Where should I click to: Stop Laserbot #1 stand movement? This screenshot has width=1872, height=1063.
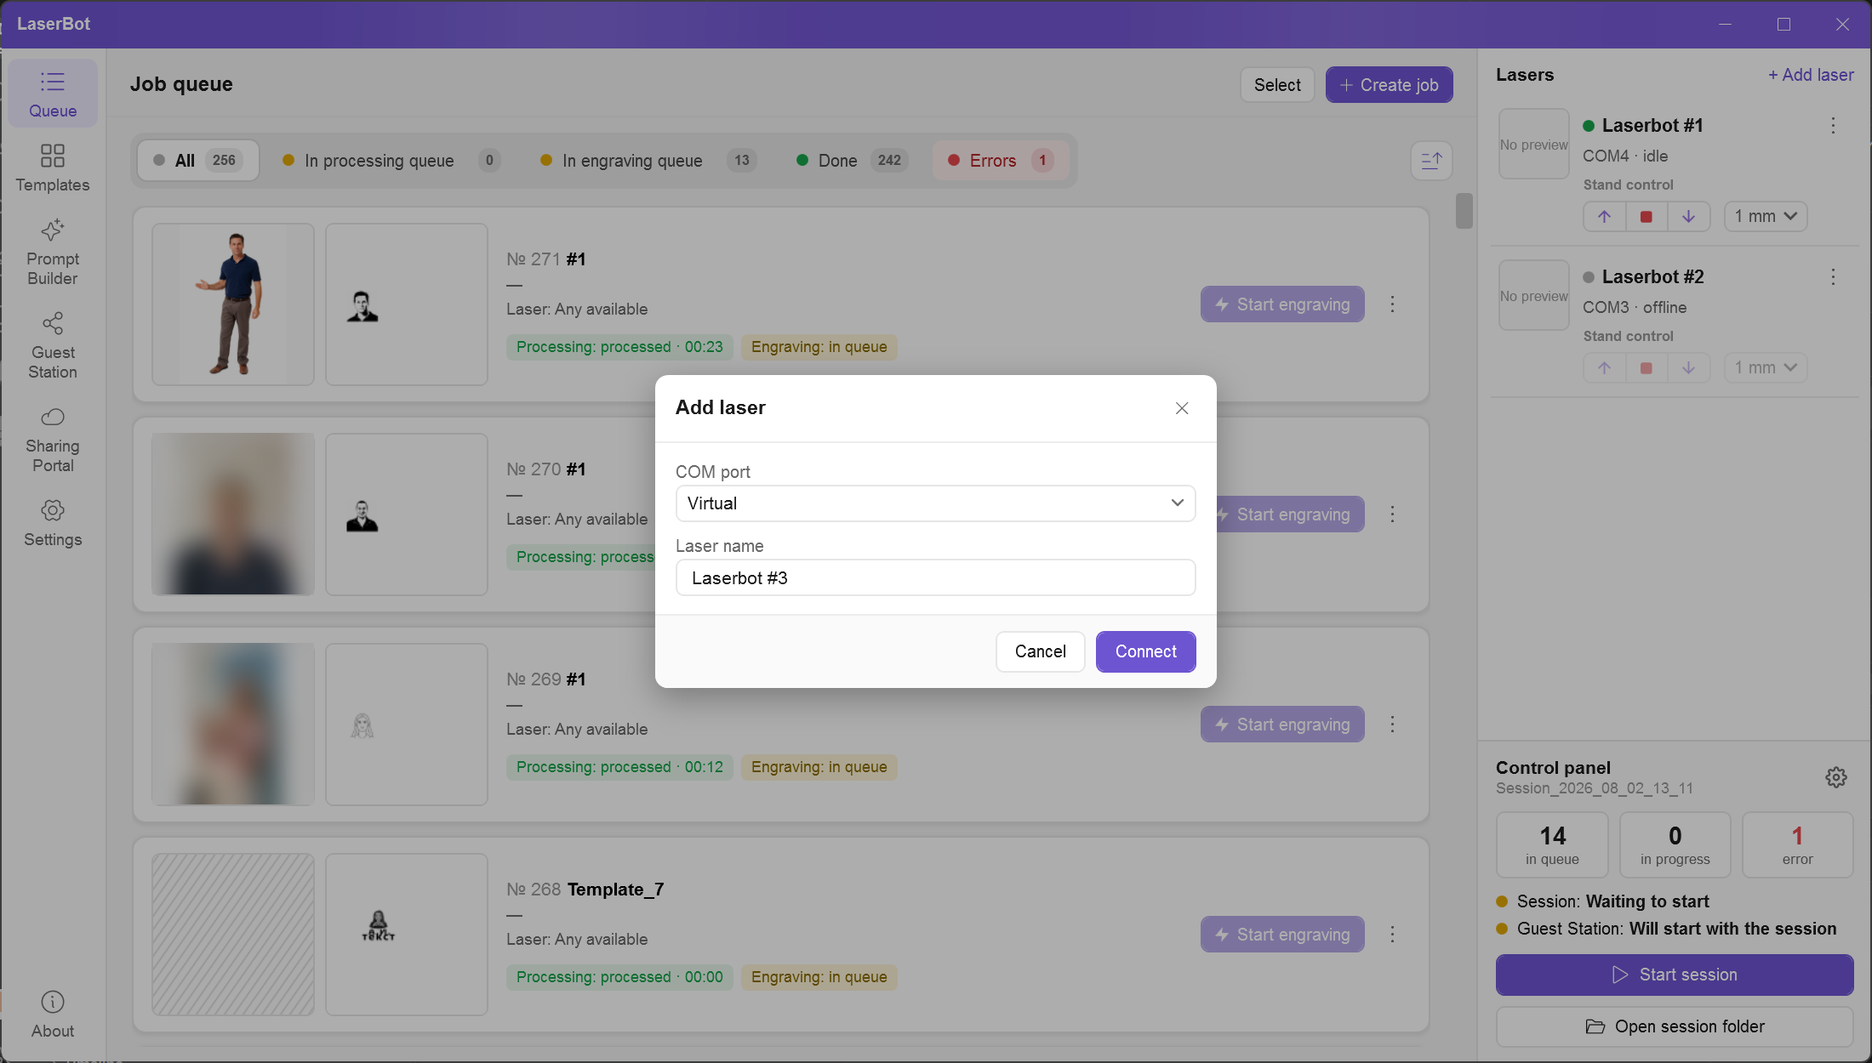point(1647,216)
